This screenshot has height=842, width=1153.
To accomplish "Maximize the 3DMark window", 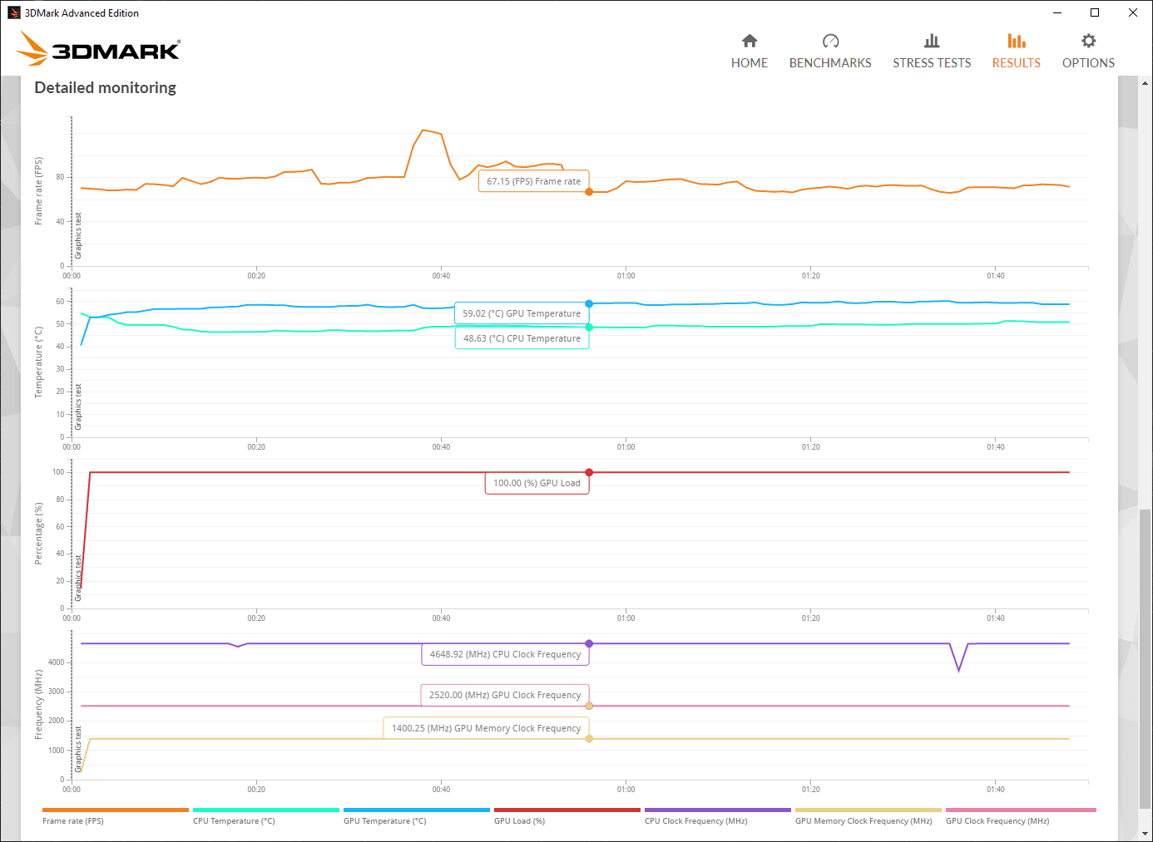I will [x=1095, y=12].
